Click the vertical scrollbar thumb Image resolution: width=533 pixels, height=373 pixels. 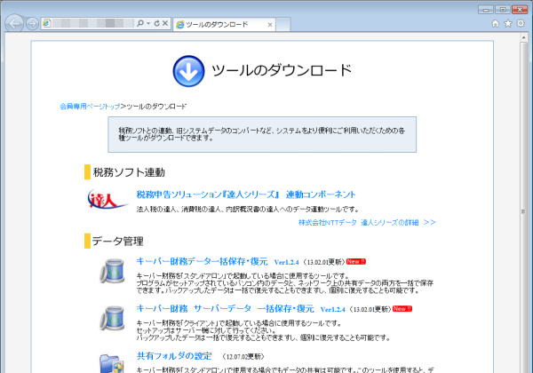point(523,210)
